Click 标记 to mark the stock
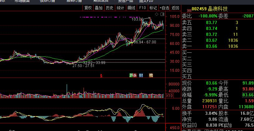The height and width of the screenshot is (131, 254). point(153,8)
